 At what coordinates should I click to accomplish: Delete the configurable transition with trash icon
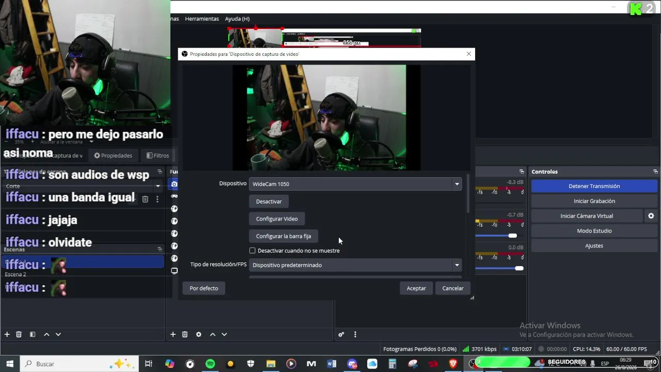[145, 199]
